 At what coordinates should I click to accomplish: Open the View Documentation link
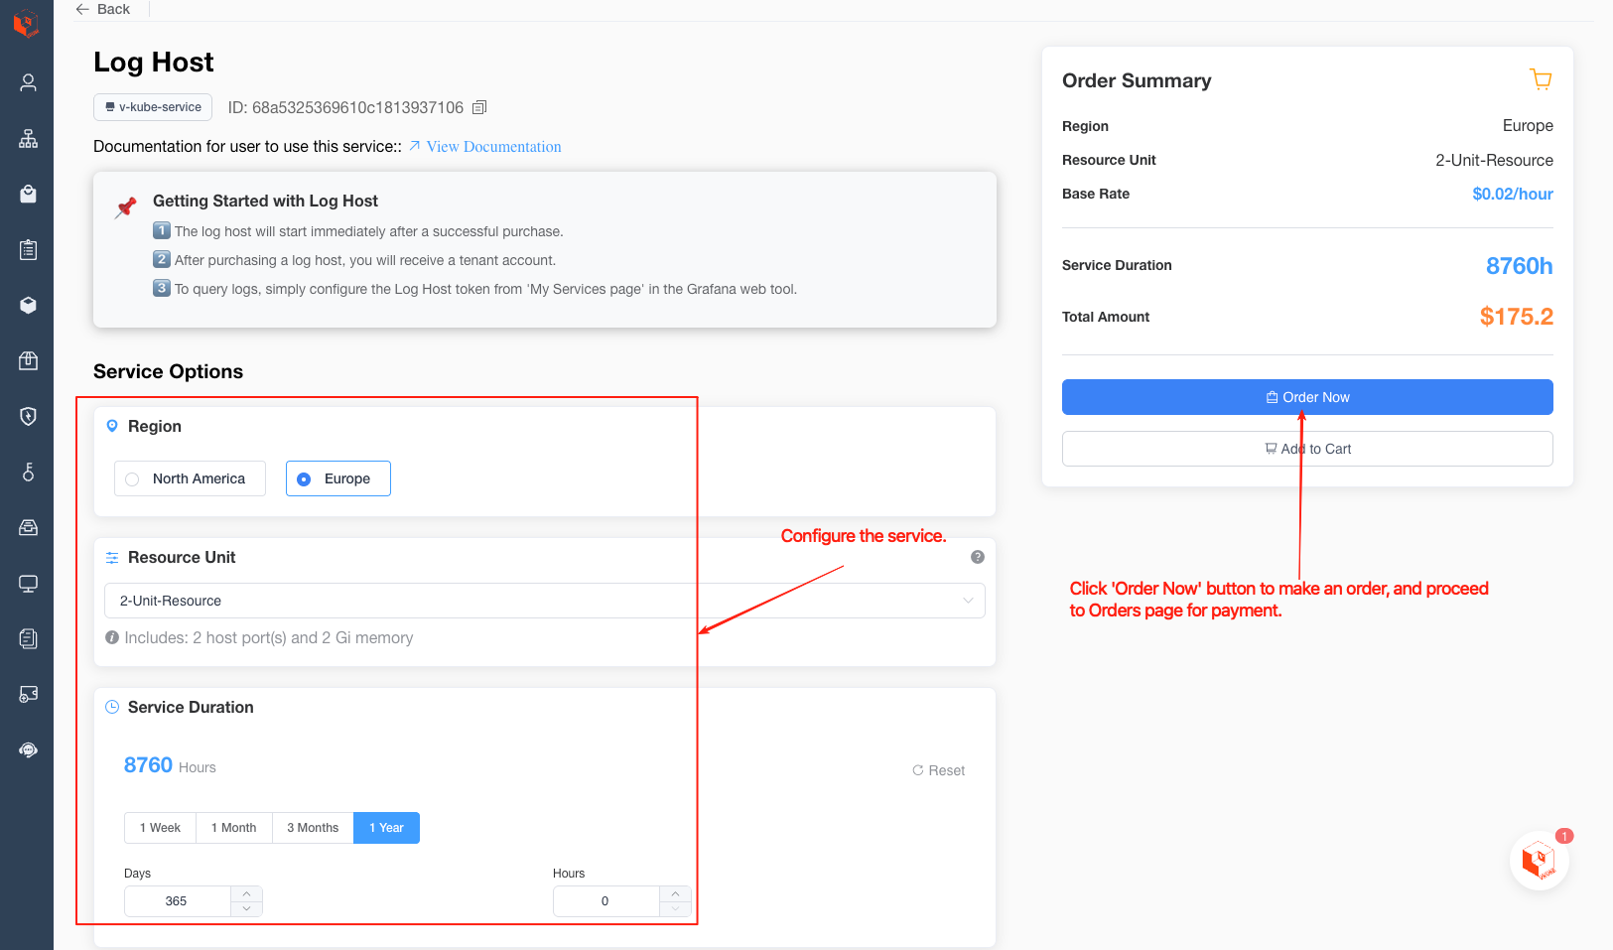pyautogui.click(x=493, y=147)
